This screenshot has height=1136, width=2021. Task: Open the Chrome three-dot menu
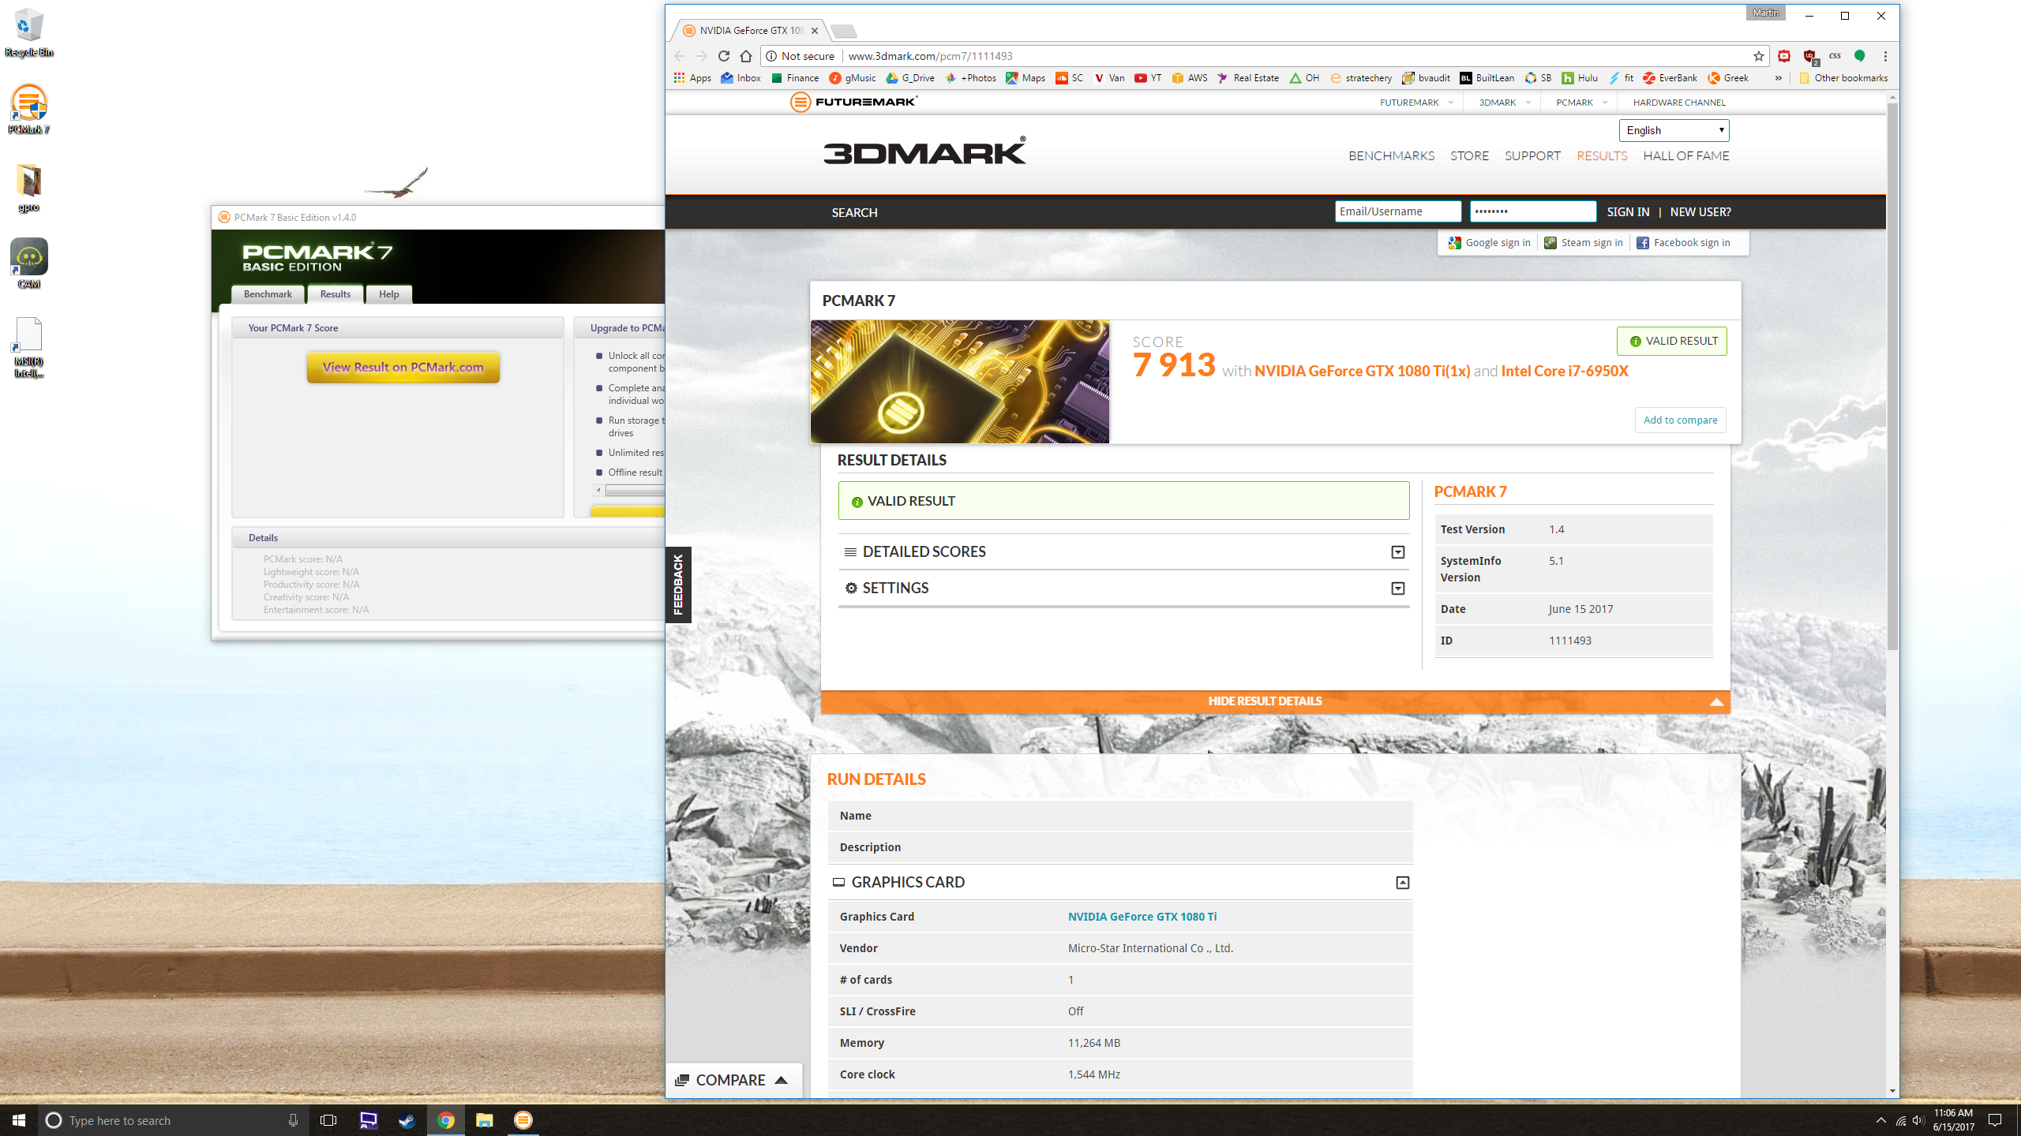(1885, 56)
